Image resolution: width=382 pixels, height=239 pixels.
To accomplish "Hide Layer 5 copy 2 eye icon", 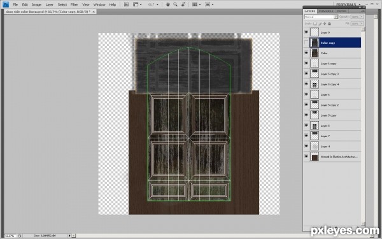I will click(x=306, y=105).
